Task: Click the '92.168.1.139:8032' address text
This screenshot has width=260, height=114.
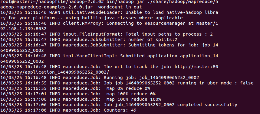Action: (x=23, y=29)
